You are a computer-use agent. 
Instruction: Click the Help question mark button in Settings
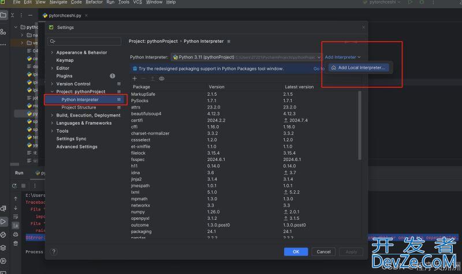(x=54, y=252)
